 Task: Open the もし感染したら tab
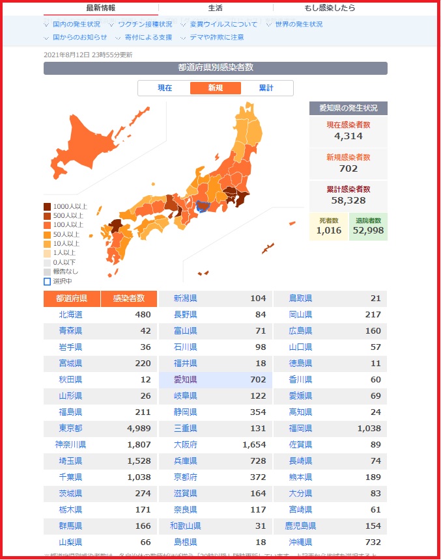click(330, 8)
